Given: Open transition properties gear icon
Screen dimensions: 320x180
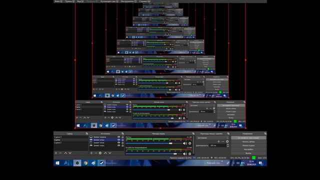Looking at the screenshot, I should [227, 141].
